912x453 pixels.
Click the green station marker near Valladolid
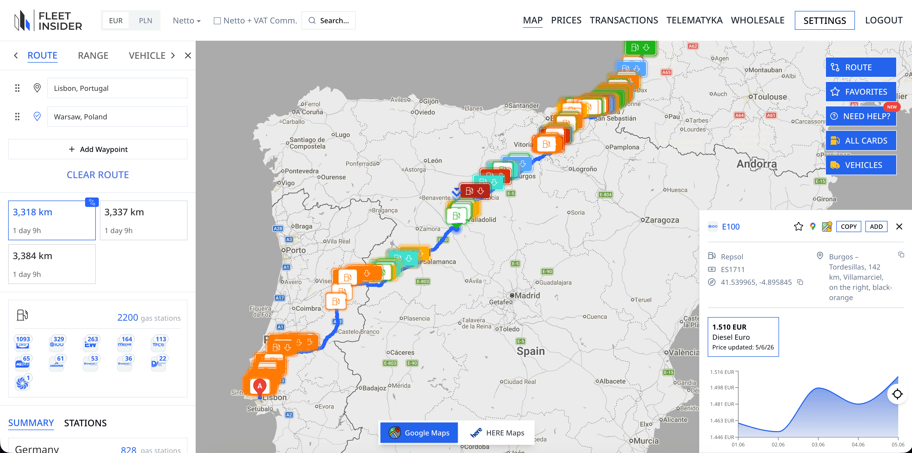pyautogui.click(x=456, y=215)
